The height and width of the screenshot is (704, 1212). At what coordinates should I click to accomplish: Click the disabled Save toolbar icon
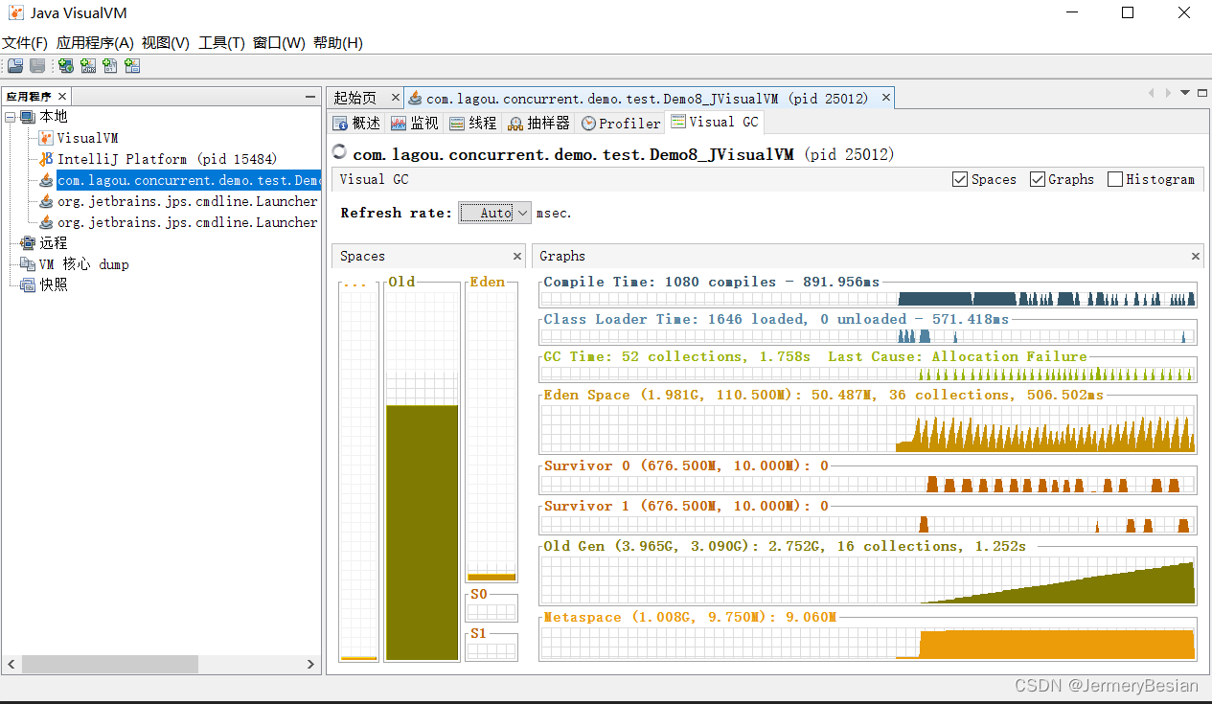[x=37, y=66]
